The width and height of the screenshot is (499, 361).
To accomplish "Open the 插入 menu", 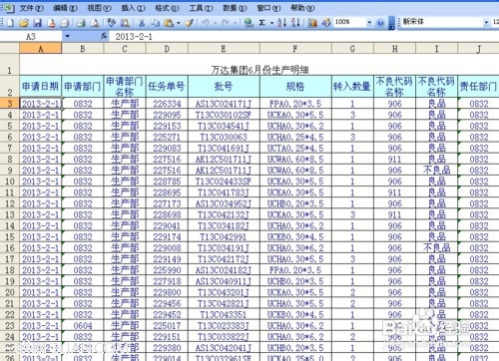I will pos(133,8).
